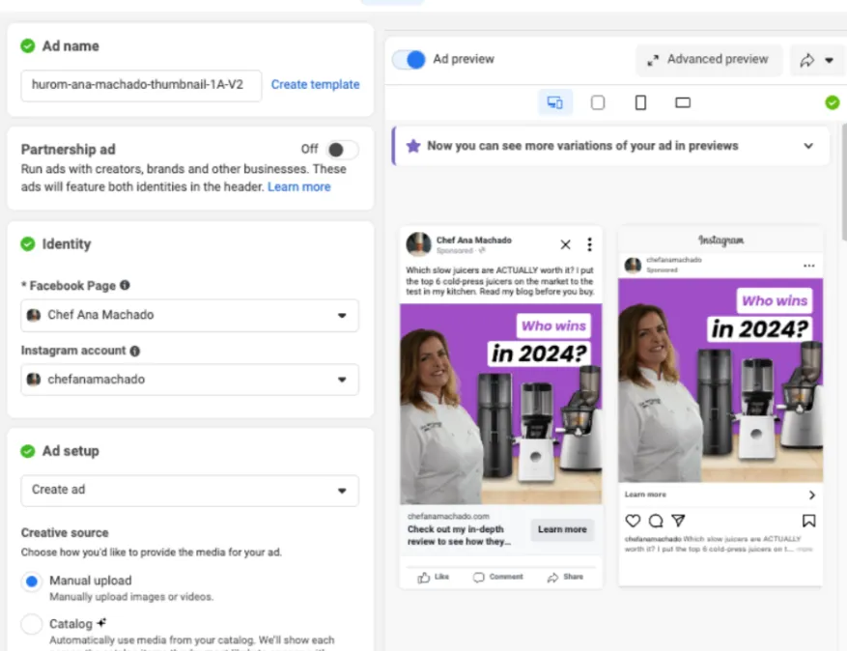Close the Facebook ad preview with X
This screenshot has height=651, width=847.
pos(565,244)
